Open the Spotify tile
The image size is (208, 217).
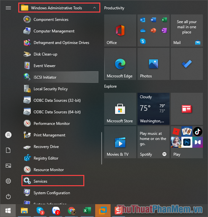tap(154, 142)
